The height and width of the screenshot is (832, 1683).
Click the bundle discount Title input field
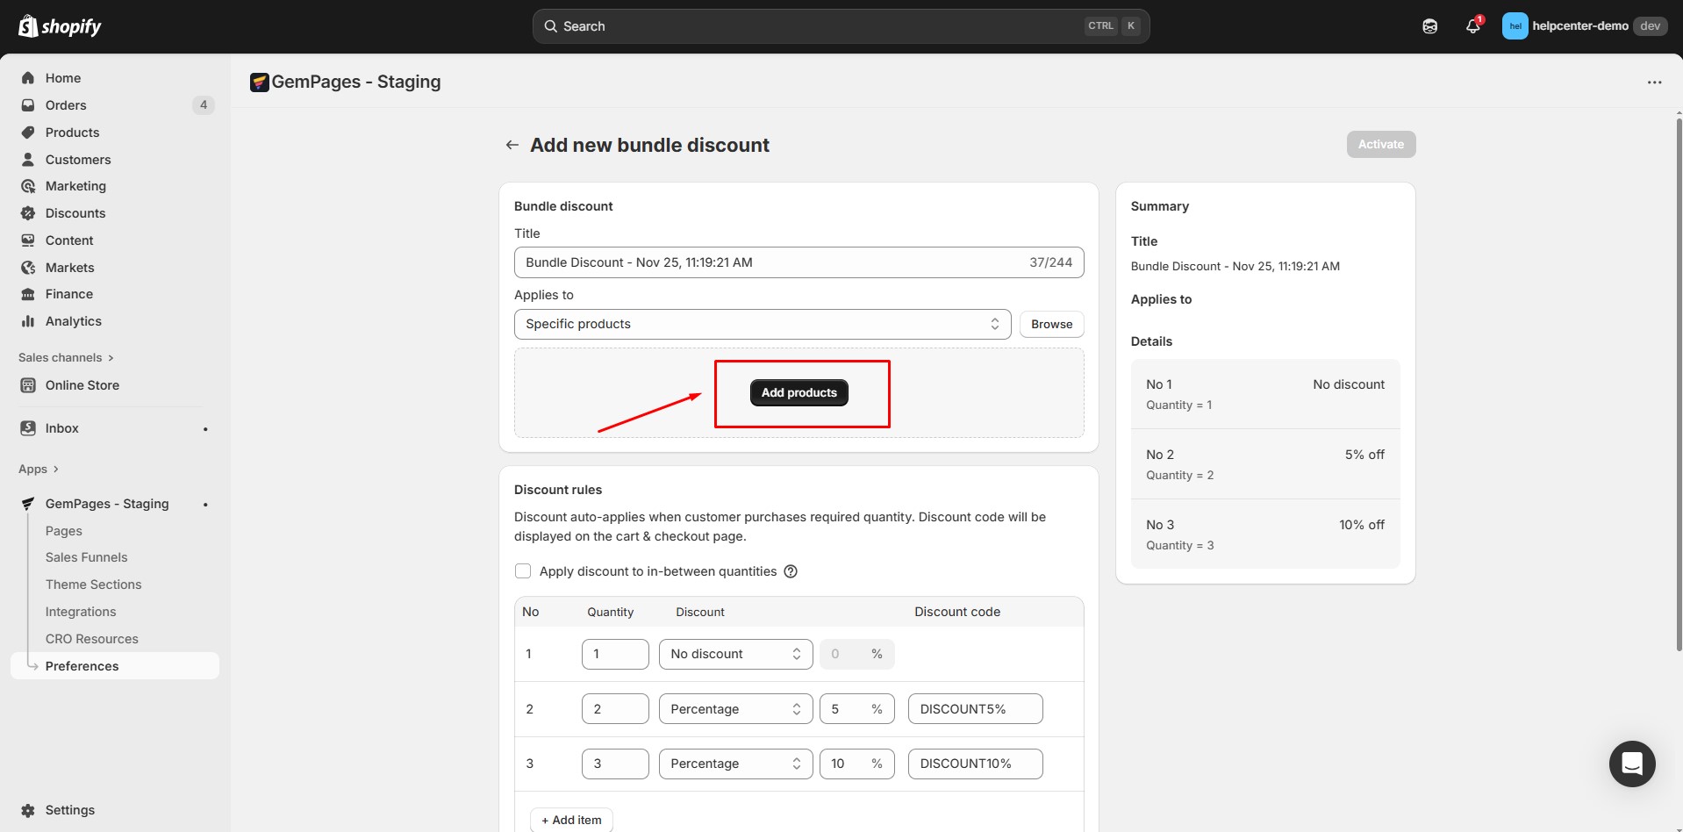coord(772,262)
